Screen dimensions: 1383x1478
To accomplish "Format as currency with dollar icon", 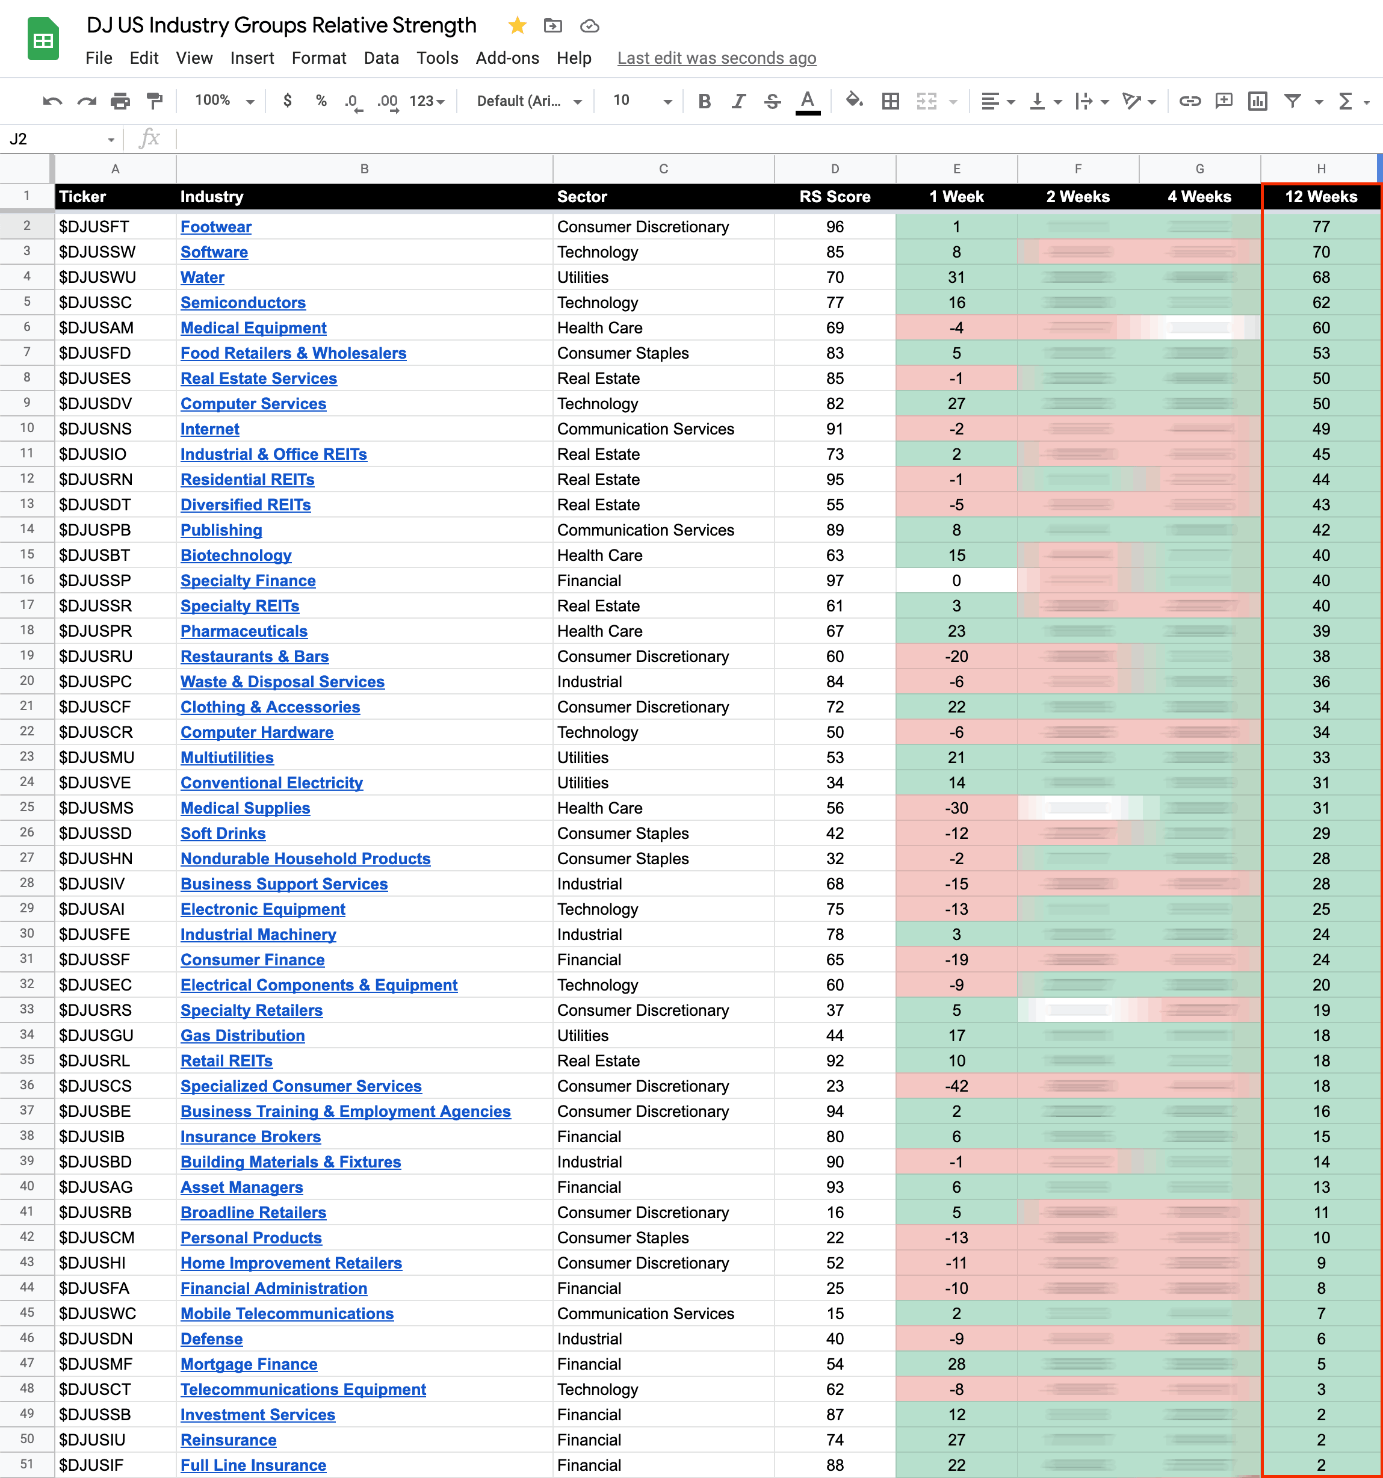I will point(288,100).
